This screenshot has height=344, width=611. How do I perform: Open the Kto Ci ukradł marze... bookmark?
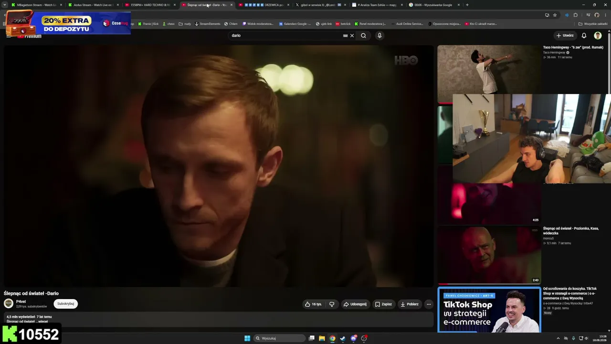click(481, 24)
